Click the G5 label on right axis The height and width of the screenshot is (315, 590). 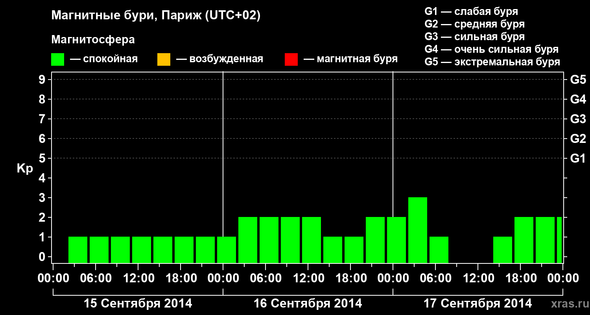click(578, 80)
